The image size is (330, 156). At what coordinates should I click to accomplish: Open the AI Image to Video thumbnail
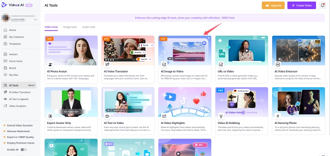click(185, 50)
